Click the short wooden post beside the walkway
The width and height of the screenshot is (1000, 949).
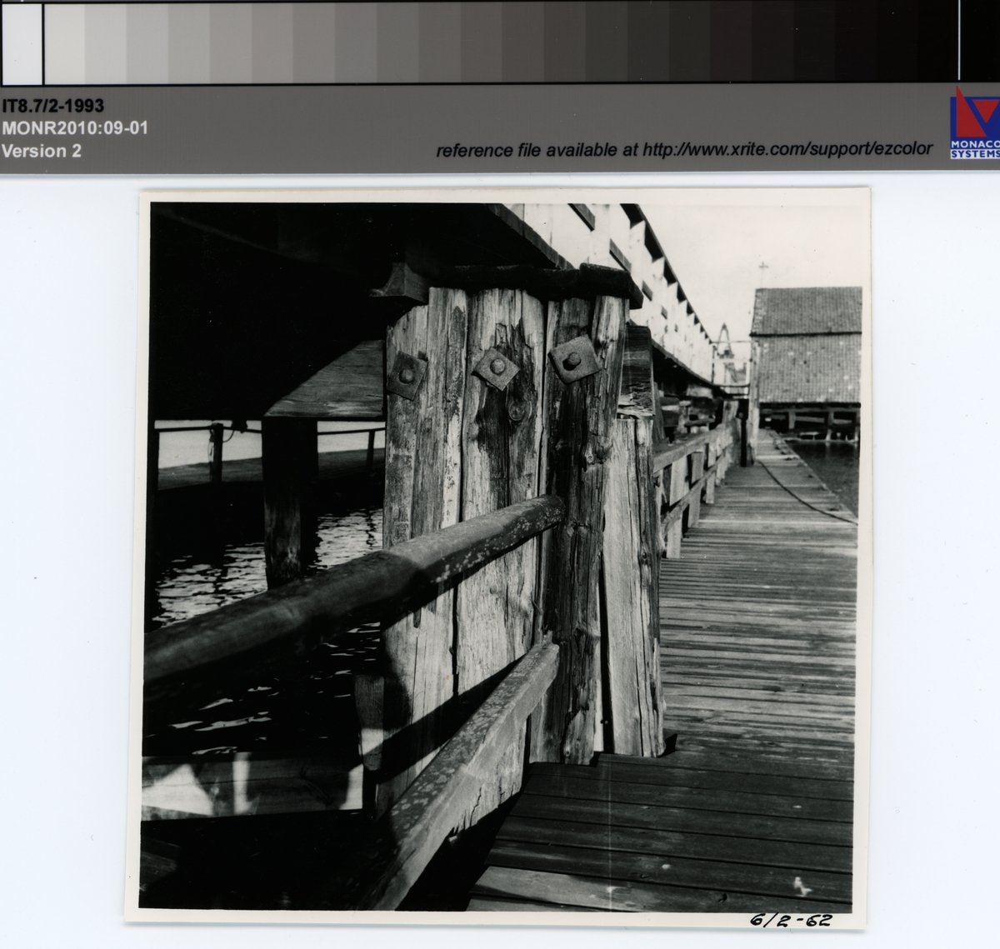(632, 583)
